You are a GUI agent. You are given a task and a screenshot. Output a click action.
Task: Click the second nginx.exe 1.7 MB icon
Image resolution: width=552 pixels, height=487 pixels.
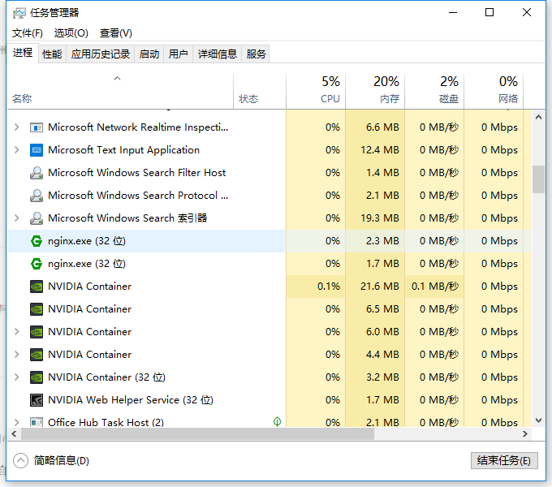37,264
